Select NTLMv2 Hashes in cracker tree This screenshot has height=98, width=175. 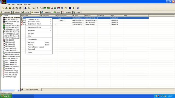click(11, 20)
